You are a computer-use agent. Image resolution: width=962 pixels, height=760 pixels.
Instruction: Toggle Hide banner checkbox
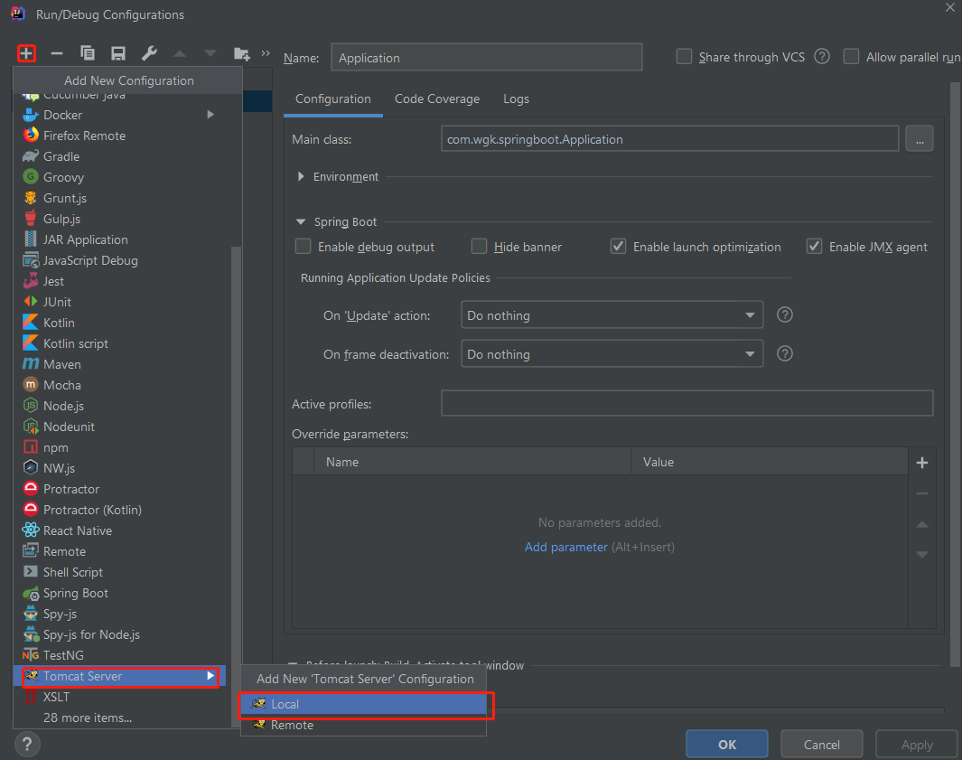coord(479,247)
